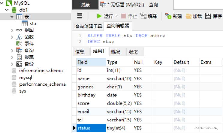Expand the 报表 reports node
223x133 pixels.
pyautogui.click(x=12, y=57)
